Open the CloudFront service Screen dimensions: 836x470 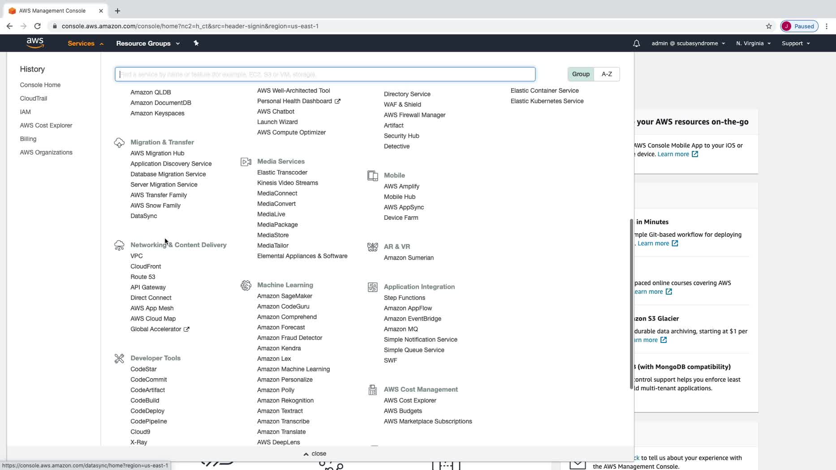[x=146, y=266]
